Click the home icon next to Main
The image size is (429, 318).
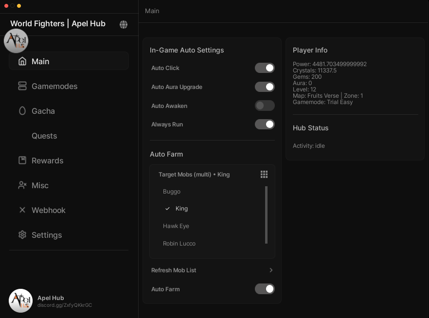click(x=22, y=61)
